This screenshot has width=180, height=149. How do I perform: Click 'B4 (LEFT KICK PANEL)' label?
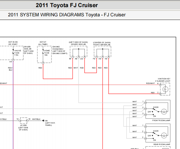click(x=50, y=123)
